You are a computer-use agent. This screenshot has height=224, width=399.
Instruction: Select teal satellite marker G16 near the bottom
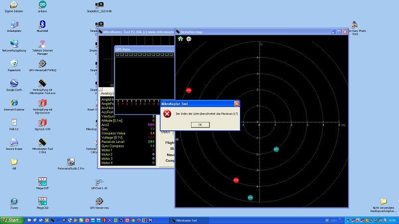[250, 197]
